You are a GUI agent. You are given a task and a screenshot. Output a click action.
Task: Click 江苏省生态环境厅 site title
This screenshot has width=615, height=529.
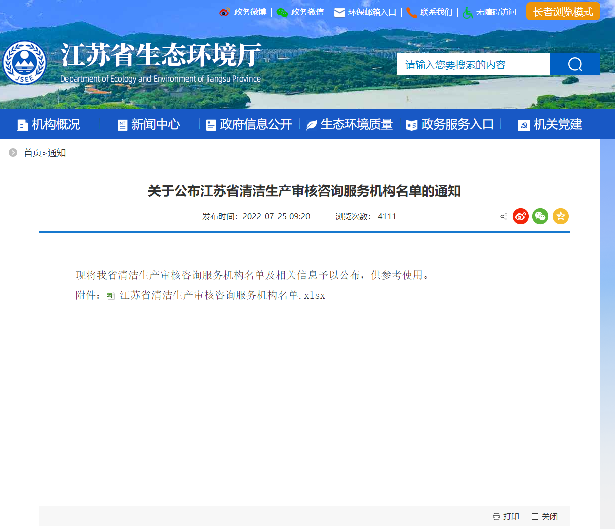click(161, 55)
